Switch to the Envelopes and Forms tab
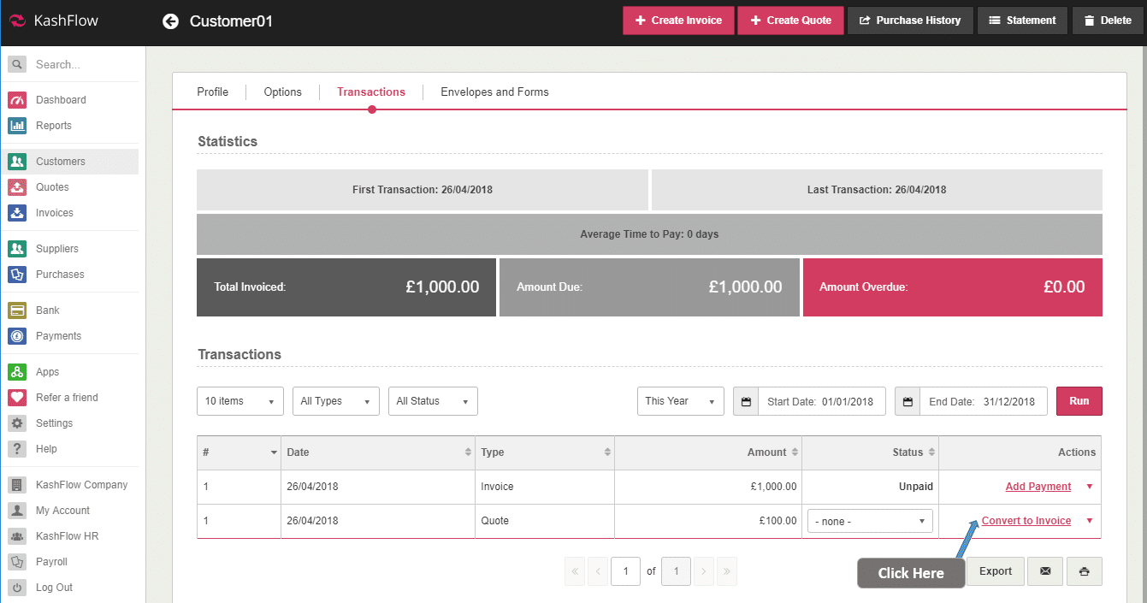Viewport: 1147px width, 603px height. tap(494, 92)
